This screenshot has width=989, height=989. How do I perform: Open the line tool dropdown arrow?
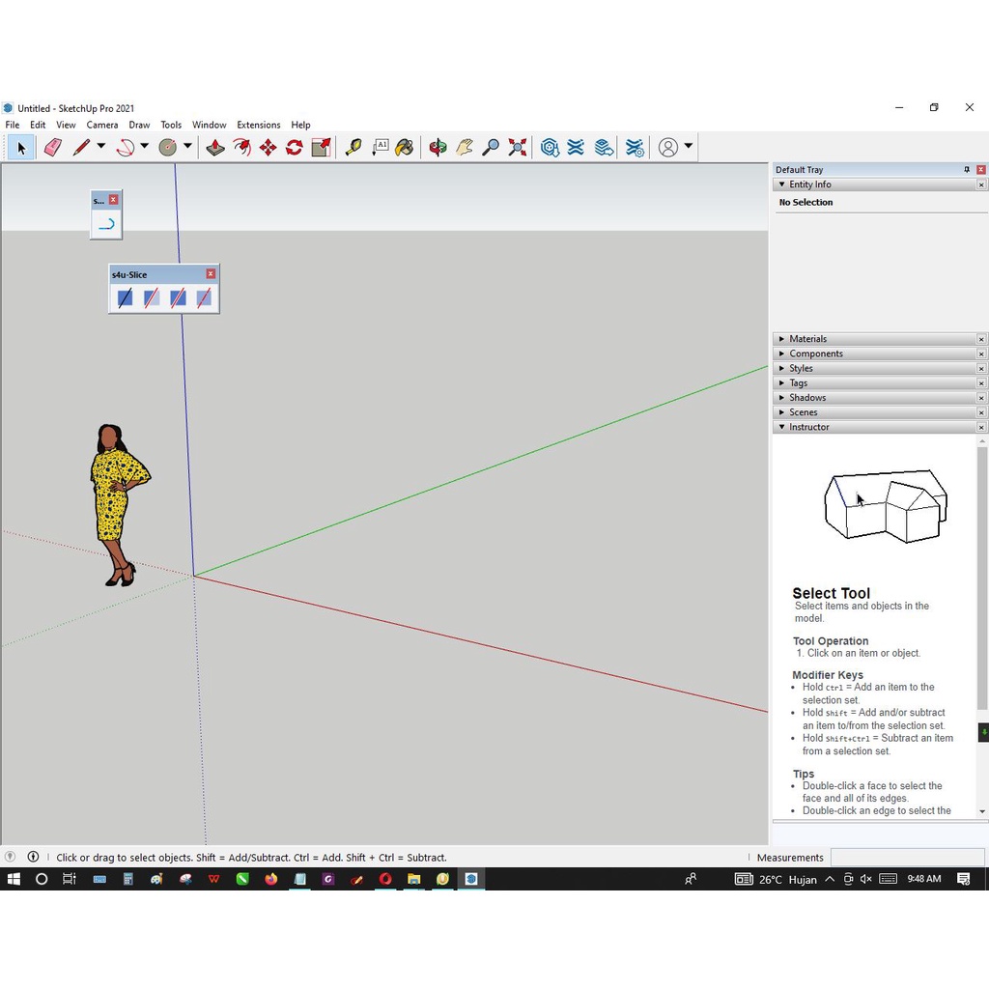tap(100, 147)
